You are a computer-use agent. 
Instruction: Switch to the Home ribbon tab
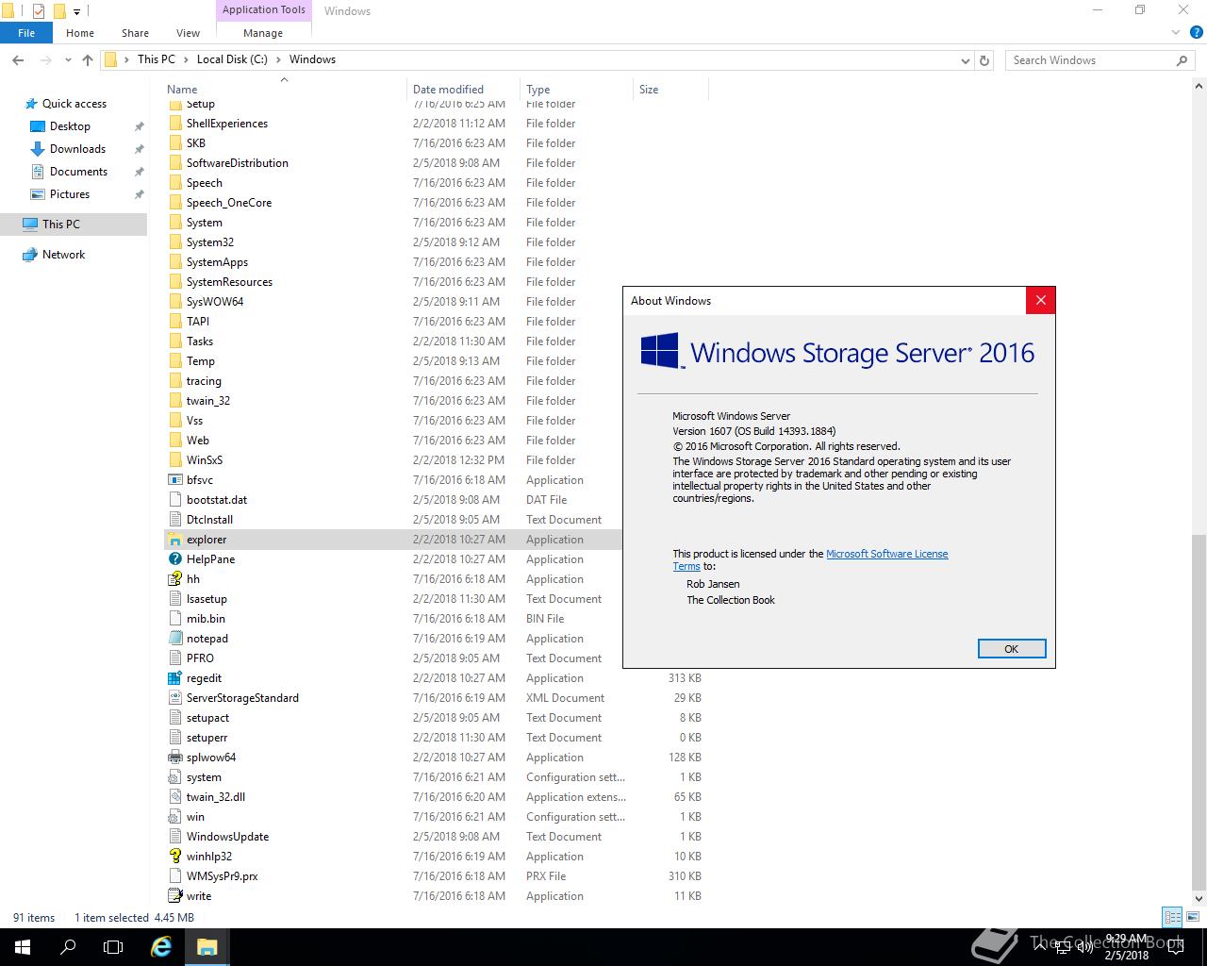pos(80,33)
